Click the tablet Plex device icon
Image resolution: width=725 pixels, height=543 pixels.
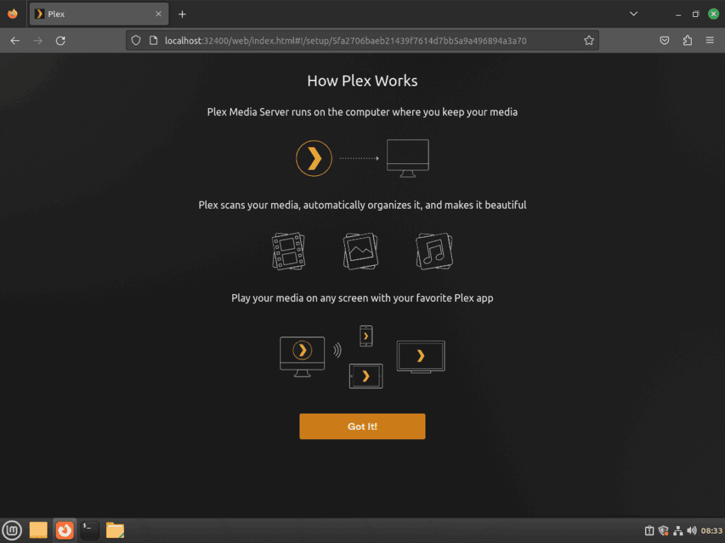[x=365, y=376]
